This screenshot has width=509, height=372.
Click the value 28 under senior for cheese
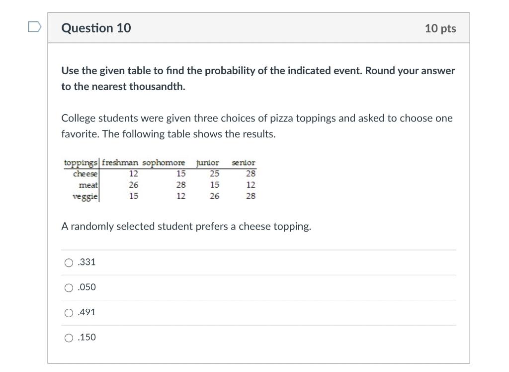251,173
